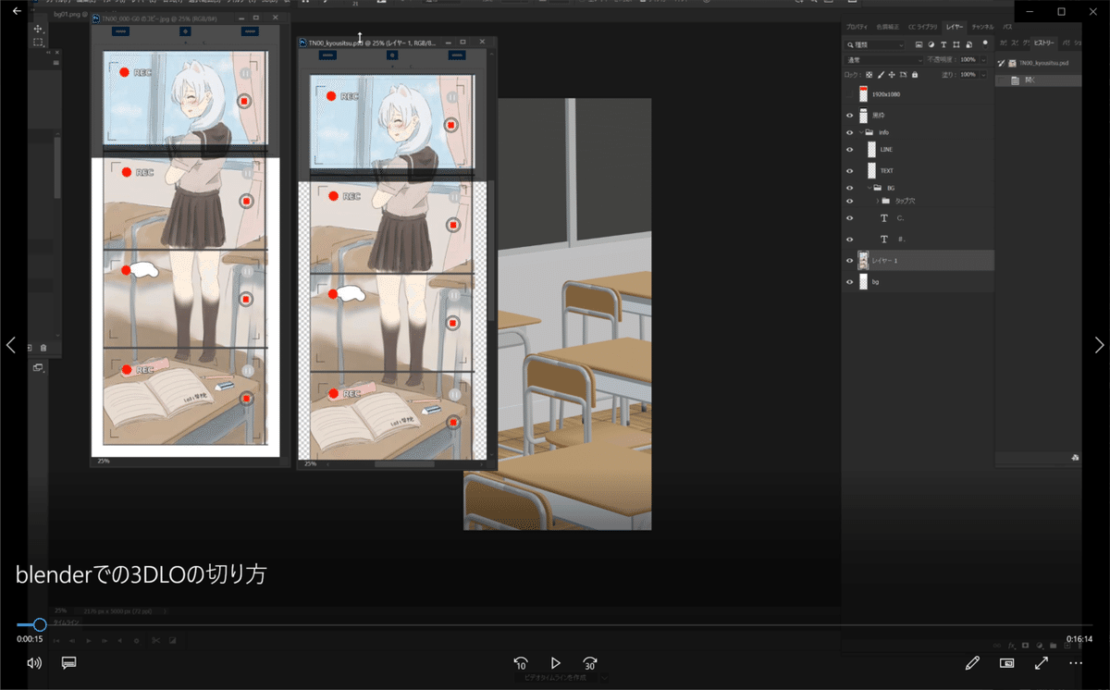
Task: Click the lock all padlock icon
Action: [x=915, y=74]
